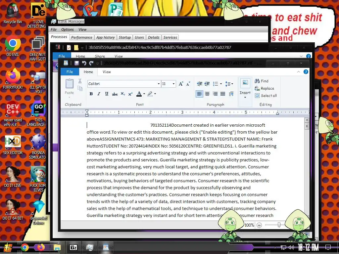Open Task Manager Startup tab

(125, 37)
